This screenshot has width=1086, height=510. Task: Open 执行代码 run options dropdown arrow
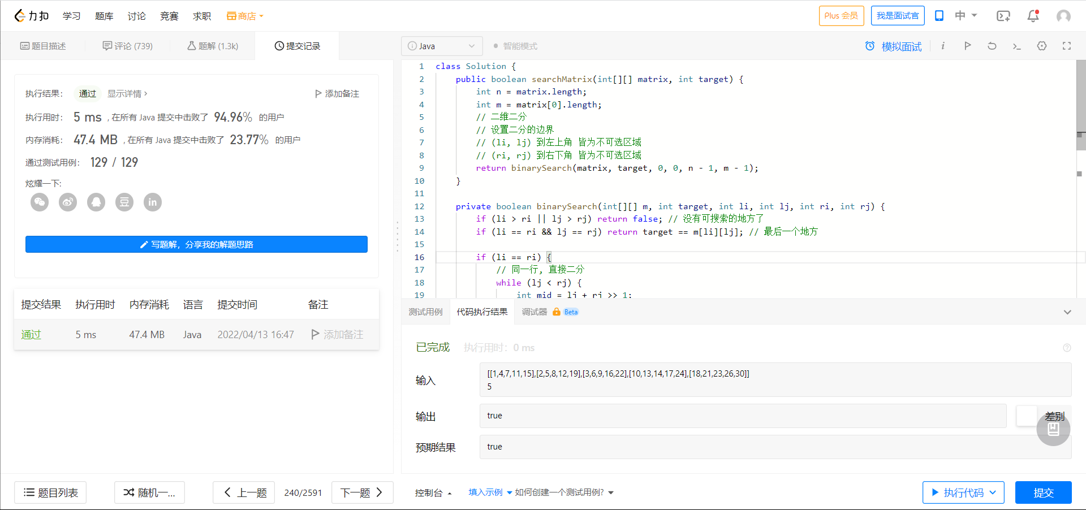[x=993, y=492]
